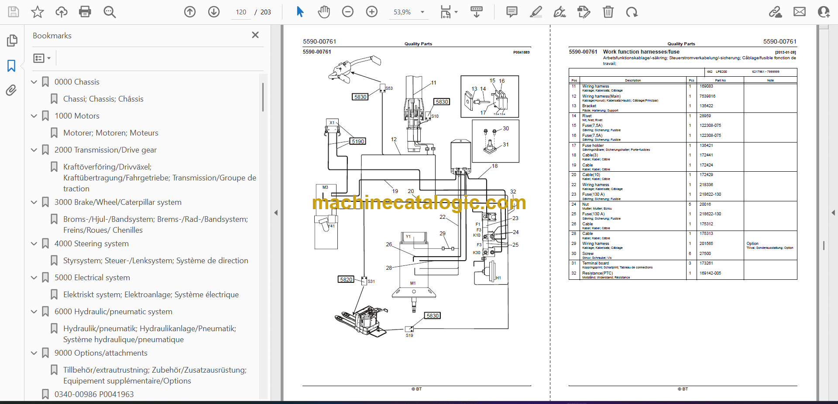Open bookmark 0340-00986 P0041963
The width and height of the screenshot is (838, 404).
tap(94, 394)
